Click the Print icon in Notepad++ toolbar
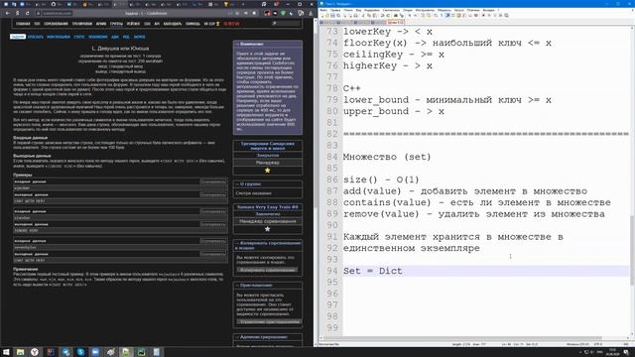Image resolution: width=635 pixels, height=357 pixels. tap(355, 16)
